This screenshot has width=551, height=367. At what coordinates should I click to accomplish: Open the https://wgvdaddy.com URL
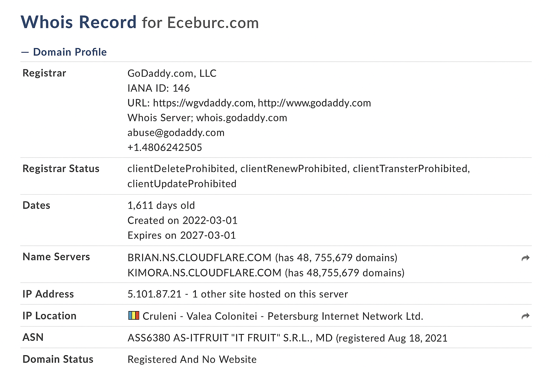tap(203, 103)
